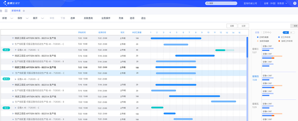Screen dimensions: 298x121
Task: Expand 设备A row with 开工 badge
Action: [x=16, y=50]
